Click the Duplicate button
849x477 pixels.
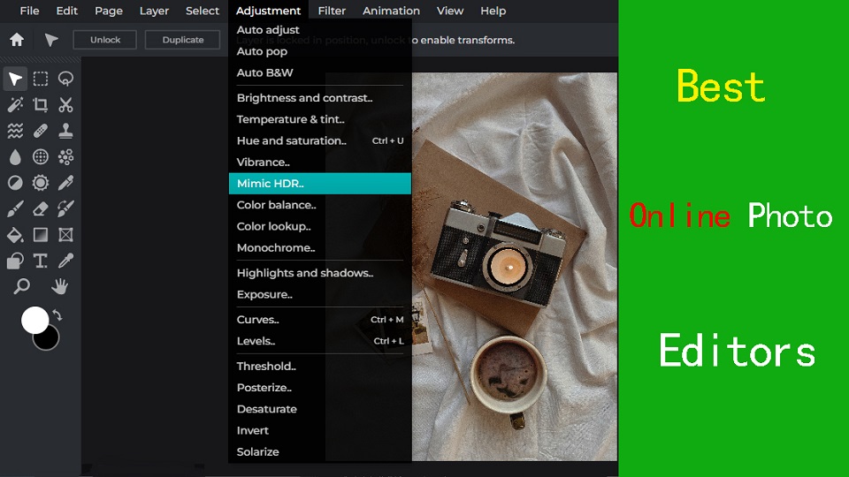tap(183, 40)
